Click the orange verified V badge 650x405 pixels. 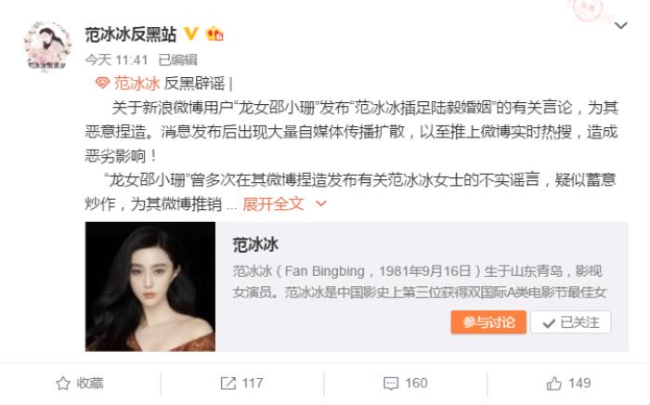190,33
